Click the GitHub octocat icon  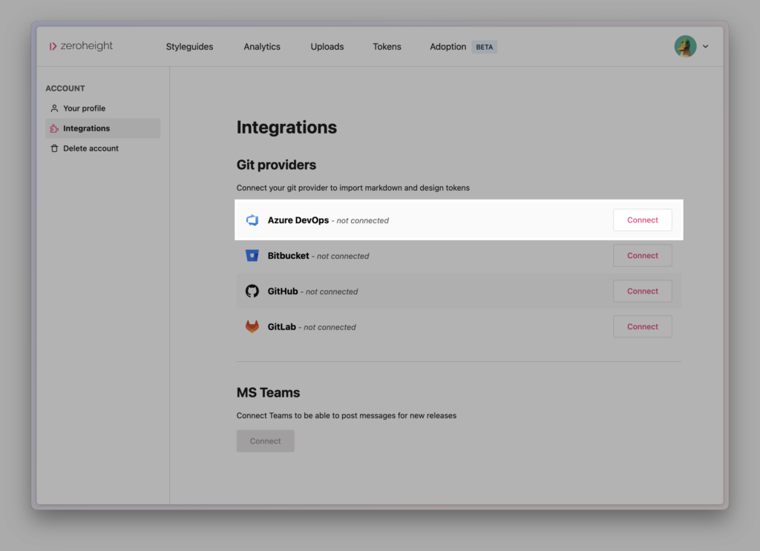tap(252, 291)
